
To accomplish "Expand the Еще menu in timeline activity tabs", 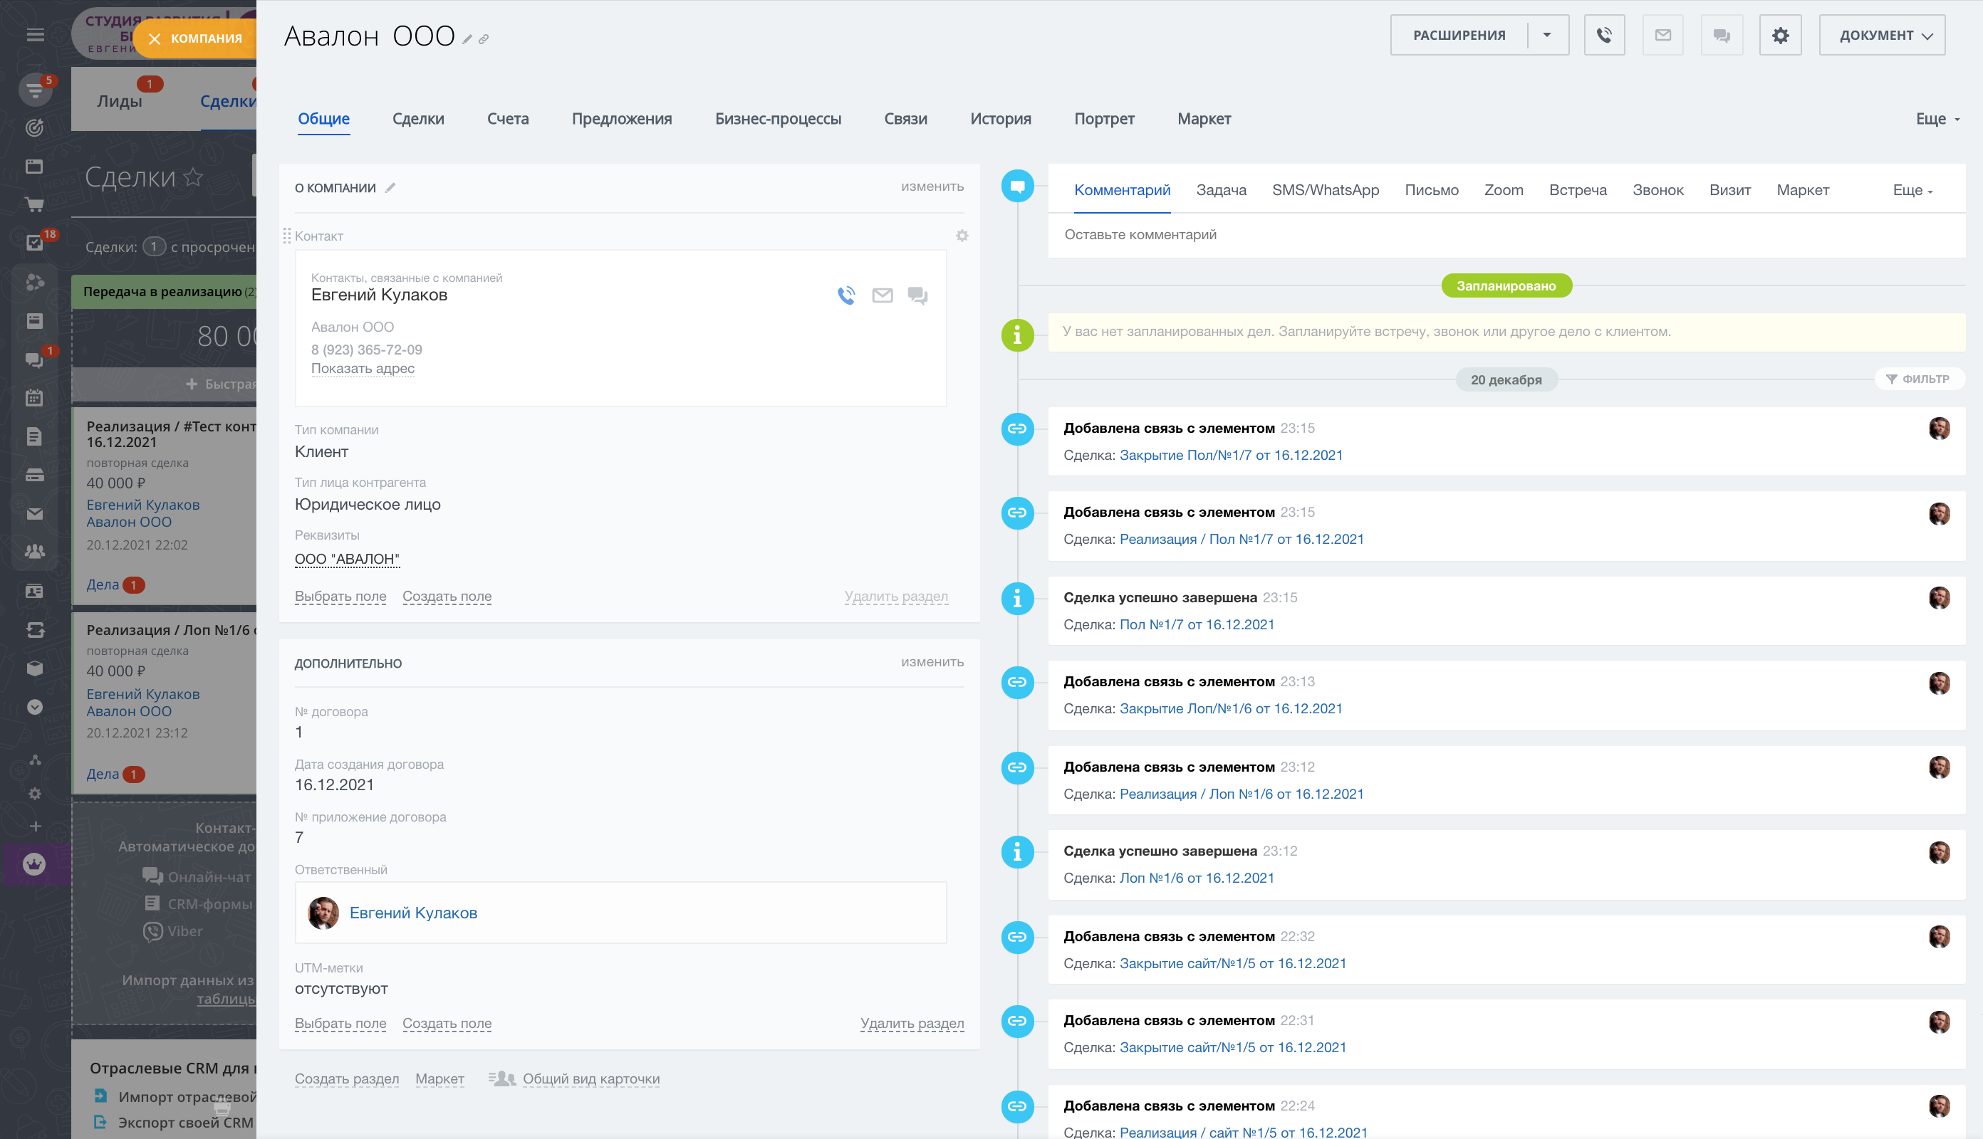I will [1912, 190].
